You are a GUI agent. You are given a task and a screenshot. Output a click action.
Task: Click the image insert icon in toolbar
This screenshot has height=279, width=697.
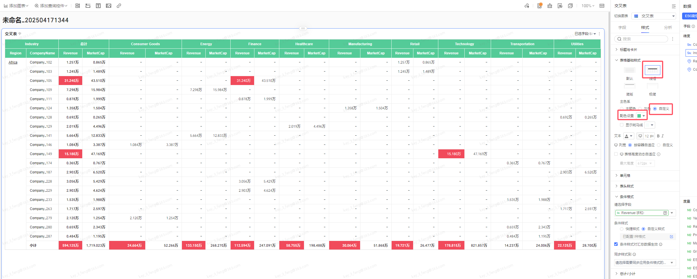[x=109, y=6]
